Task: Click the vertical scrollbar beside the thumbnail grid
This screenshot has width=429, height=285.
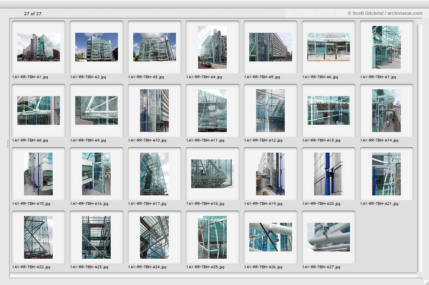Action: click(420, 148)
